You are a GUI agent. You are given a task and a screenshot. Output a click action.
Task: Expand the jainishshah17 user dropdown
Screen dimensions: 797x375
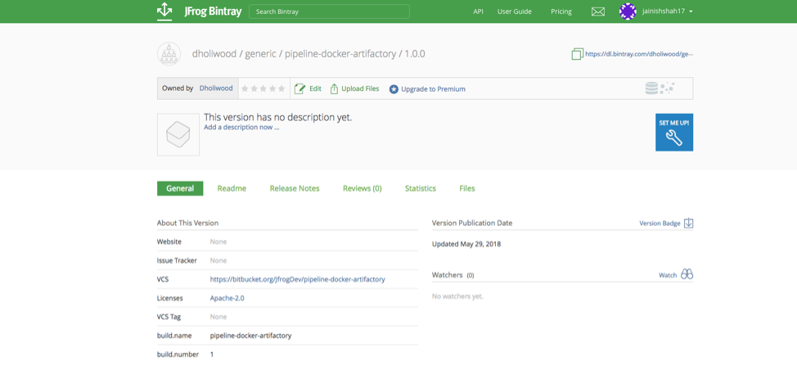[691, 11]
